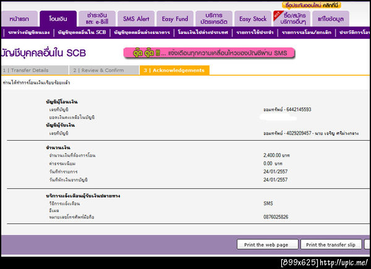Click the ซื้อประกันออนไลน์ yellow banner link

click(312, 5)
